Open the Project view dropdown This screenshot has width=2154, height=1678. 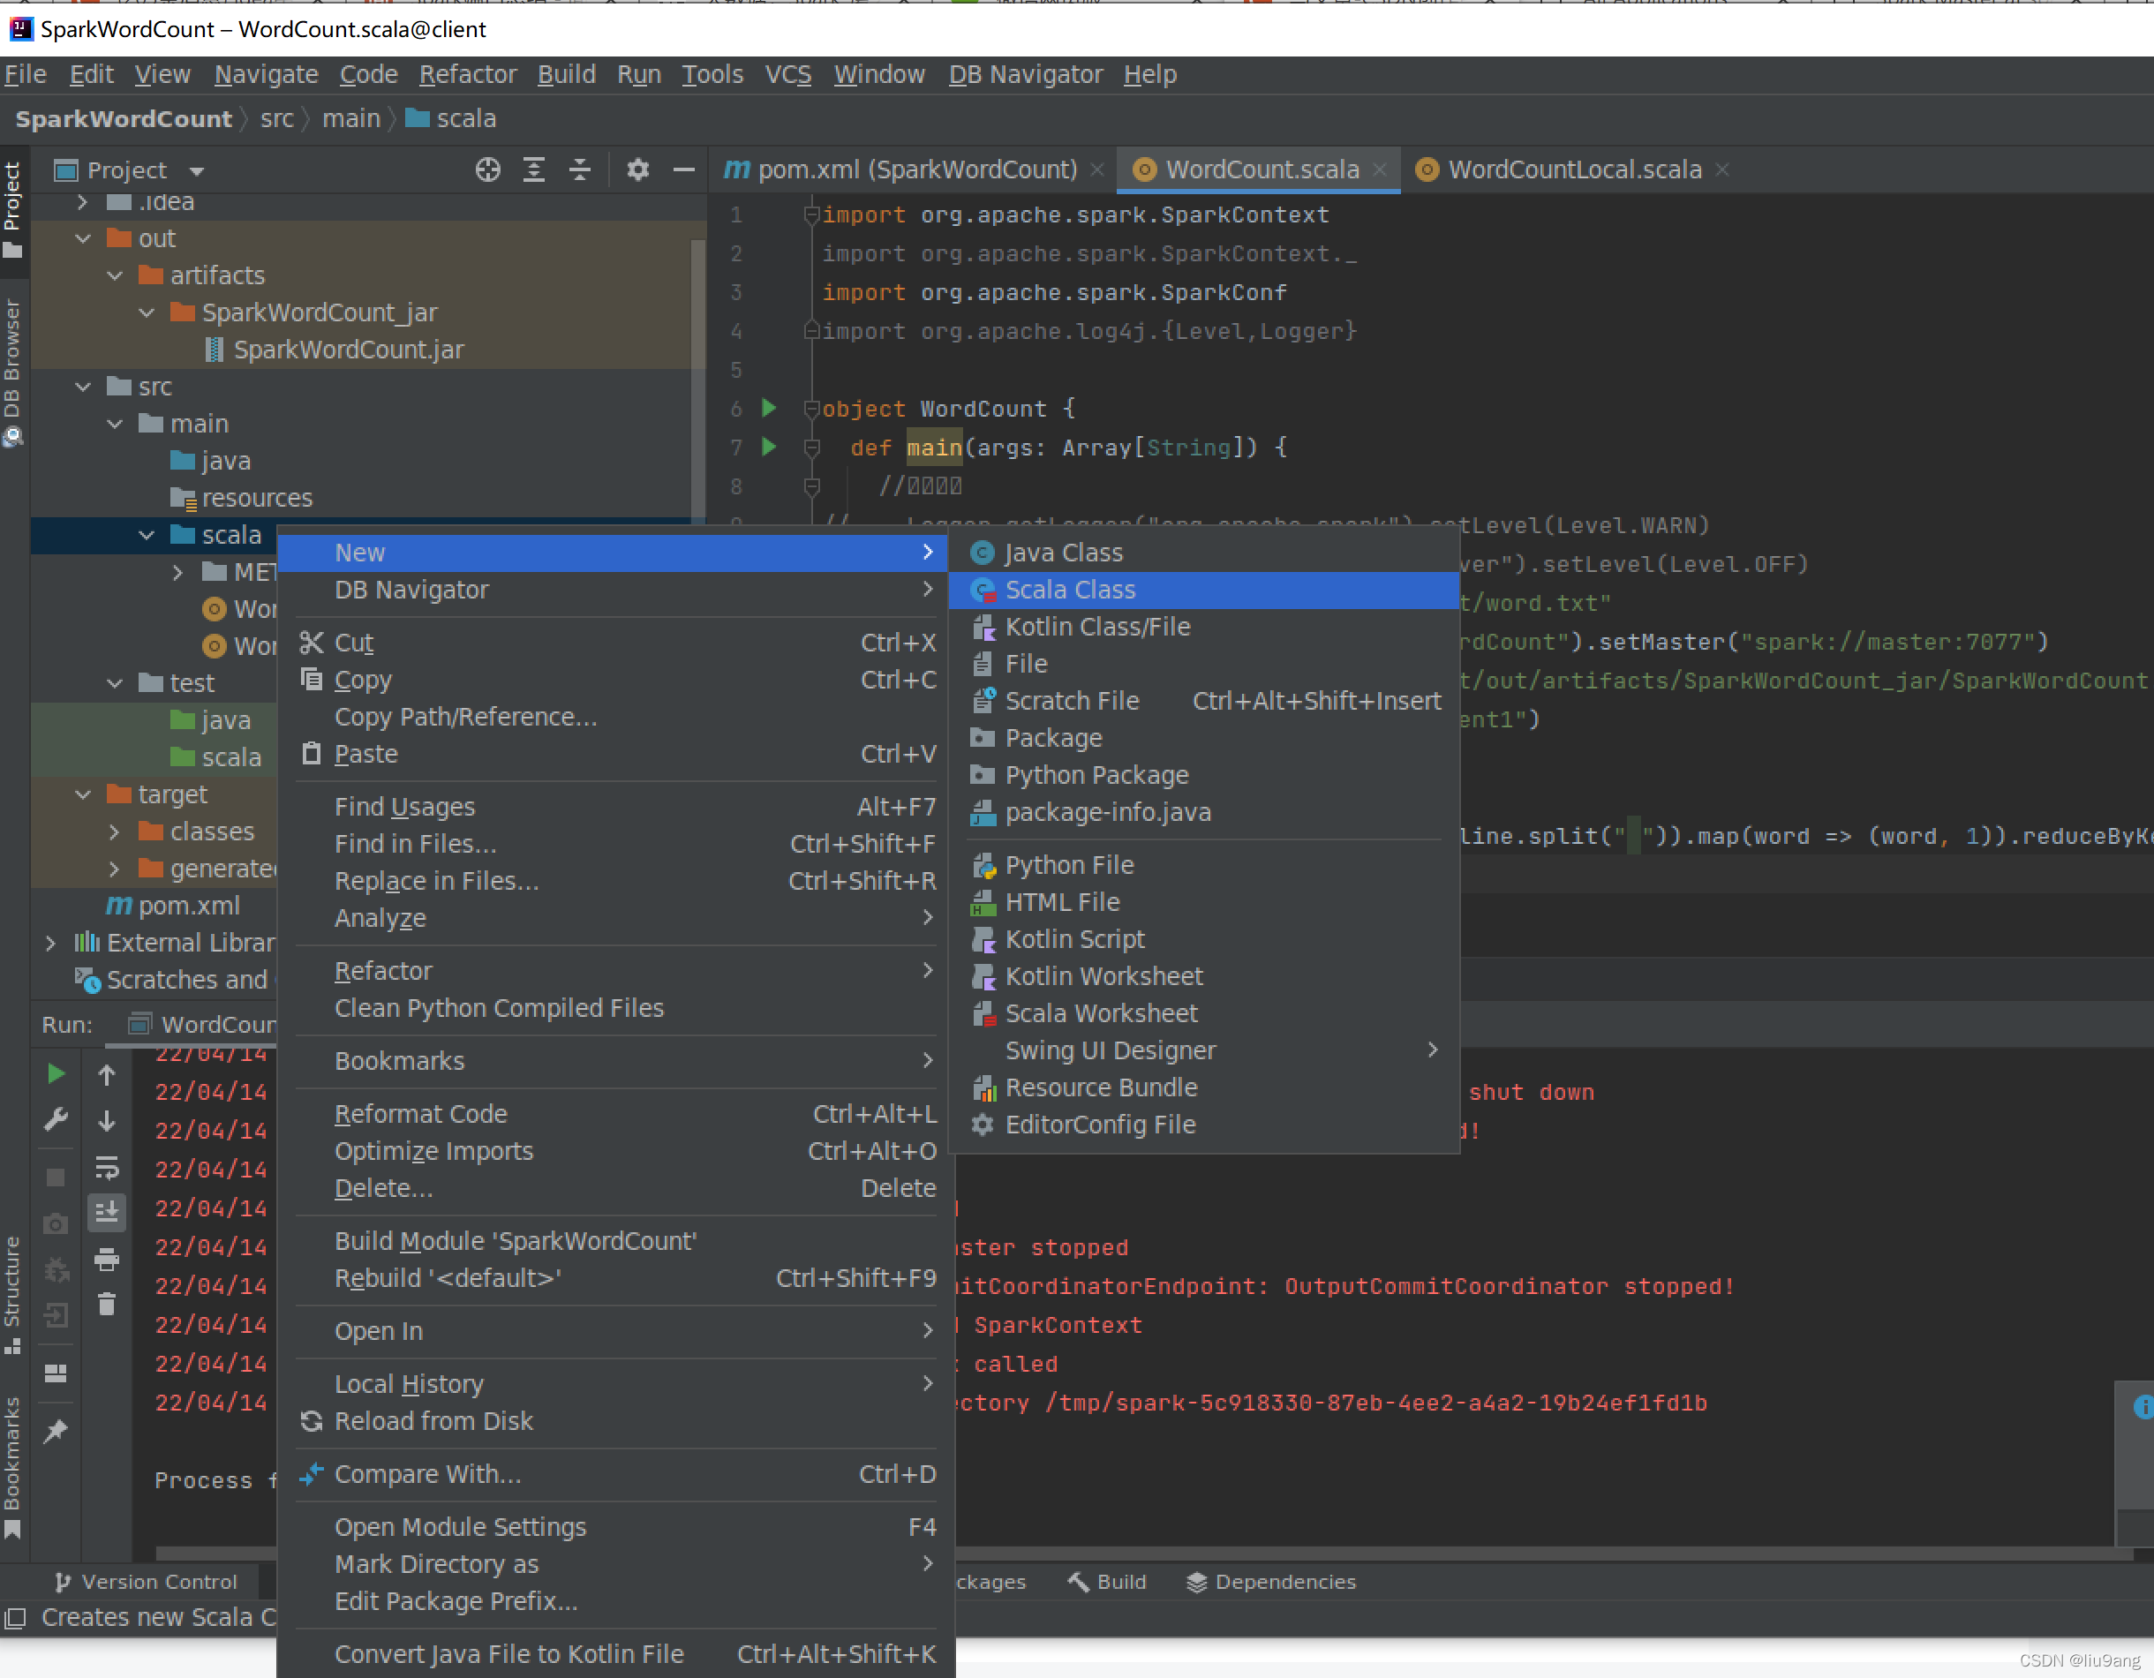click(x=196, y=170)
